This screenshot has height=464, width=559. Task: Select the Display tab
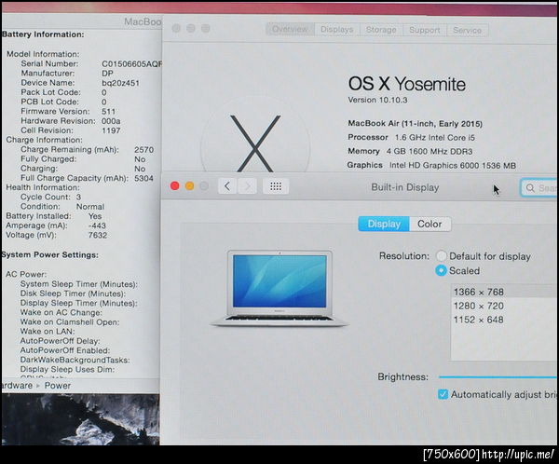384,224
